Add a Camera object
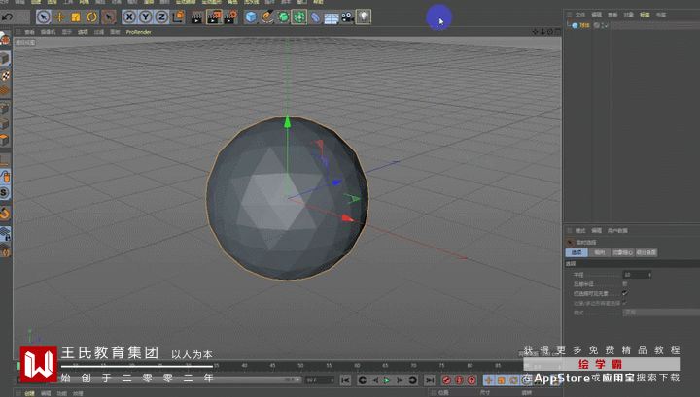Image resolution: width=700 pixels, height=397 pixels. [347, 17]
